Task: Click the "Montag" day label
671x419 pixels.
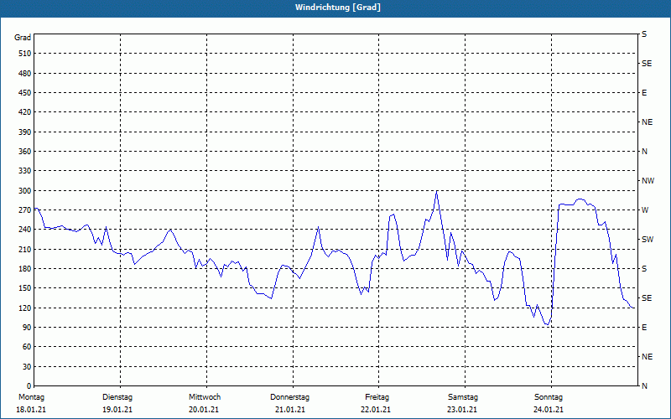Action: tap(31, 397)
